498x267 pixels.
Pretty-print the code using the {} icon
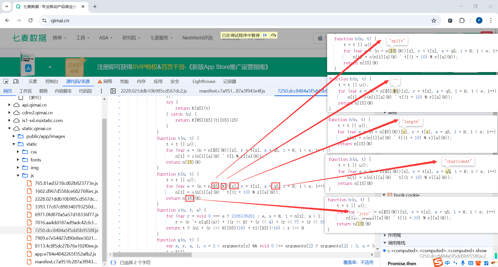[x=113, y=263]
